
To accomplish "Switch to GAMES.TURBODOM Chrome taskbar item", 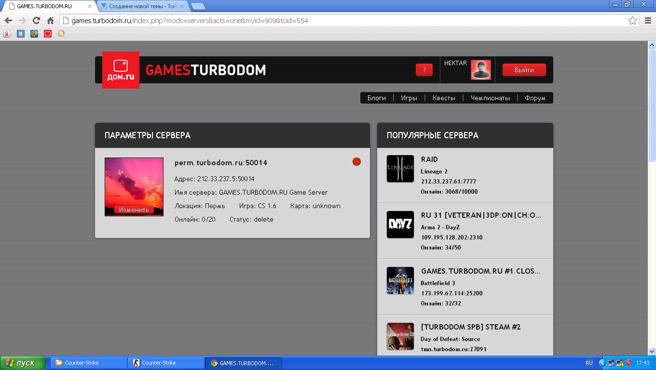I will [x=244, y=363].
